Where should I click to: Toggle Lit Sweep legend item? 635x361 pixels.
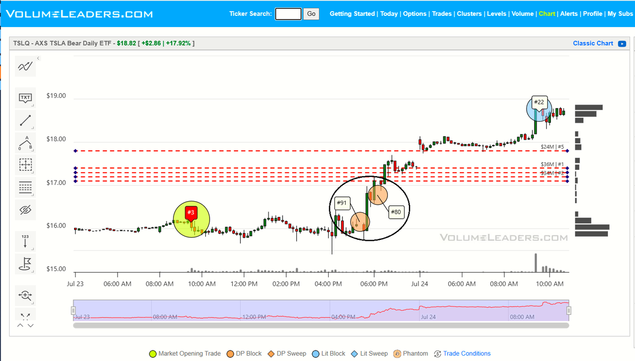pyautogui.click(x=370, y=354)
